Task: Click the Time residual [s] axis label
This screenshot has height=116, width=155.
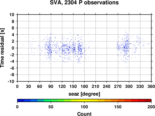Action: pos(2,48)
